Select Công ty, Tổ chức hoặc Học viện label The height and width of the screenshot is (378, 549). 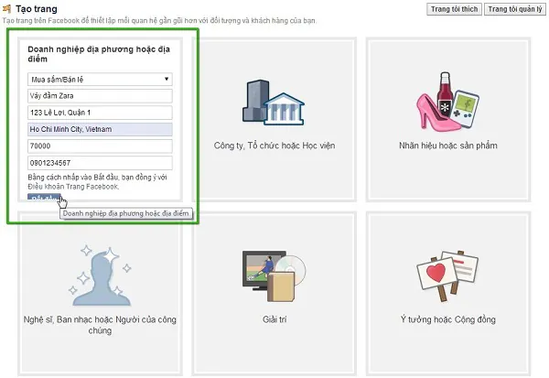click(274, 146)
